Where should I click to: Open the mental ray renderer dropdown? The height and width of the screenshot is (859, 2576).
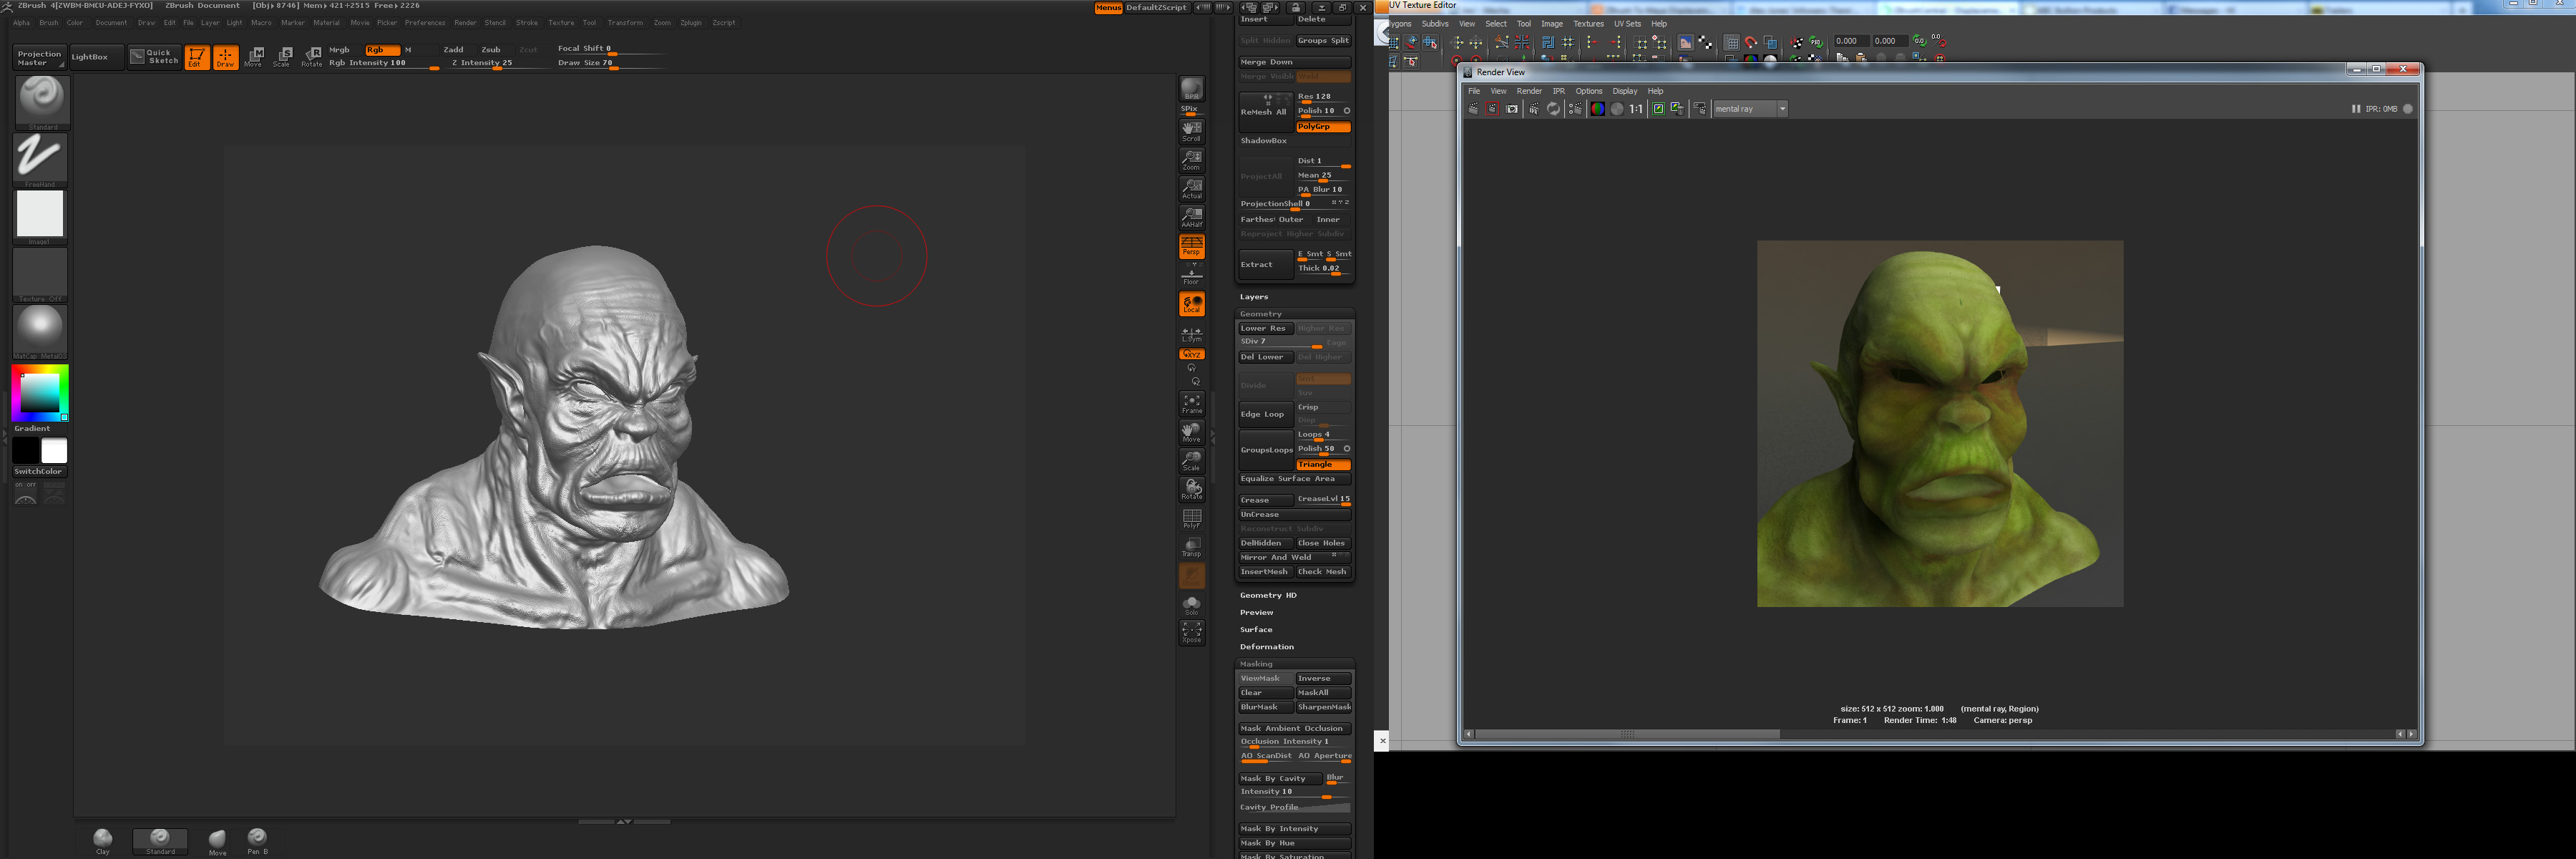[x=1782, y=109]
